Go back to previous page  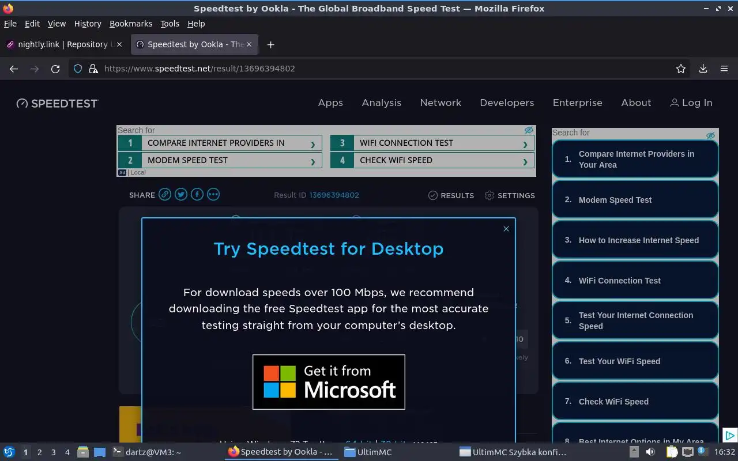tap(14, 69)
